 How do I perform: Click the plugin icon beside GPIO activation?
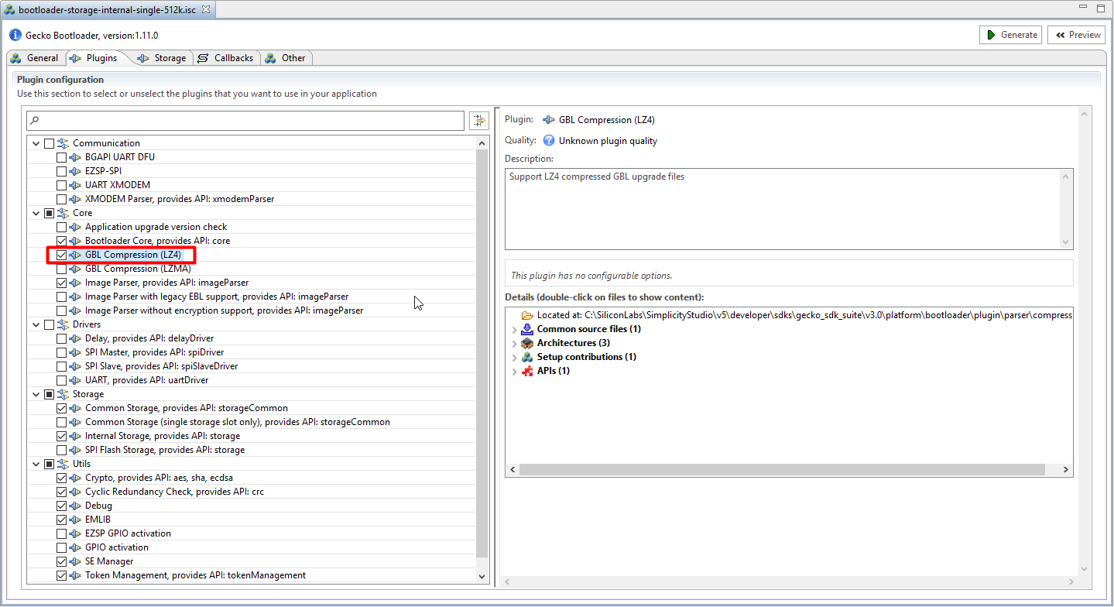75,547
